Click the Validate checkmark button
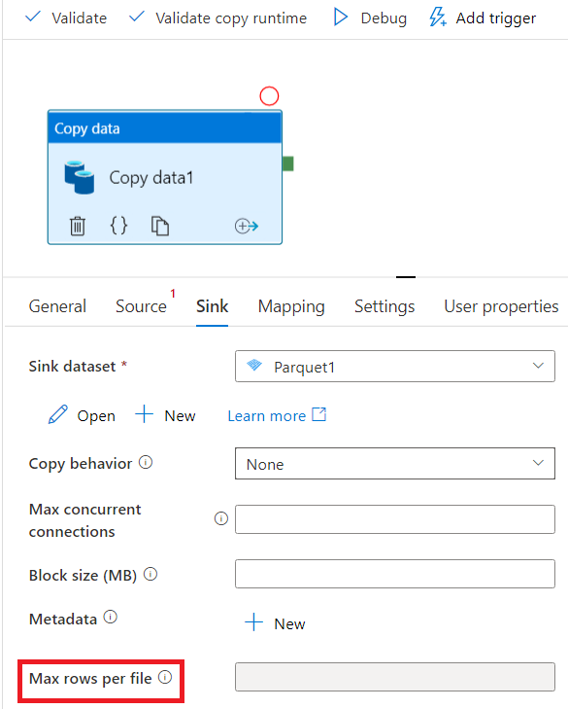 [x=66, y=18]
